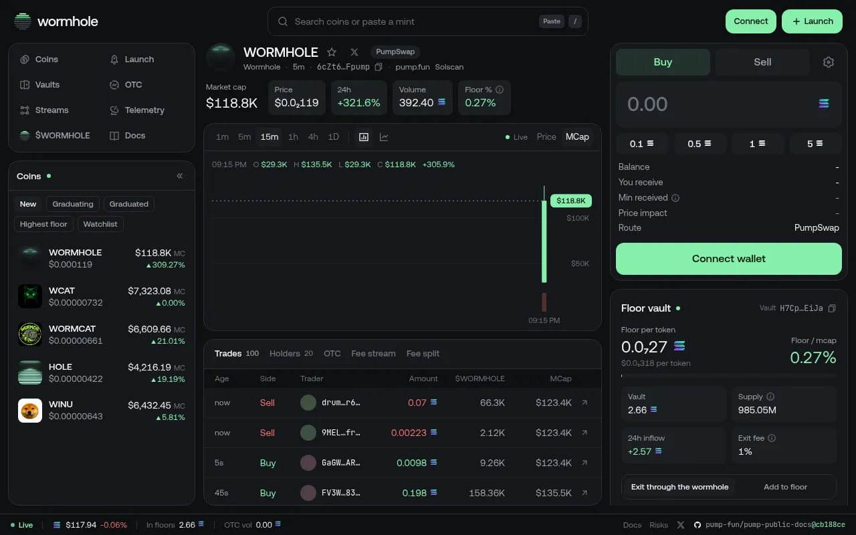Choose Exit through the wormhole option
This screenshot has height=535, width=856.
tap(679, 487)
